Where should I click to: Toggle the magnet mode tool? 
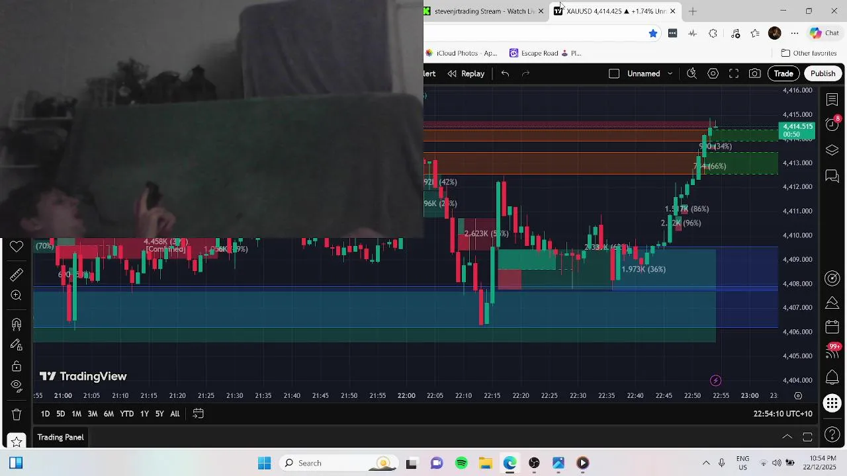click(17, 324)
